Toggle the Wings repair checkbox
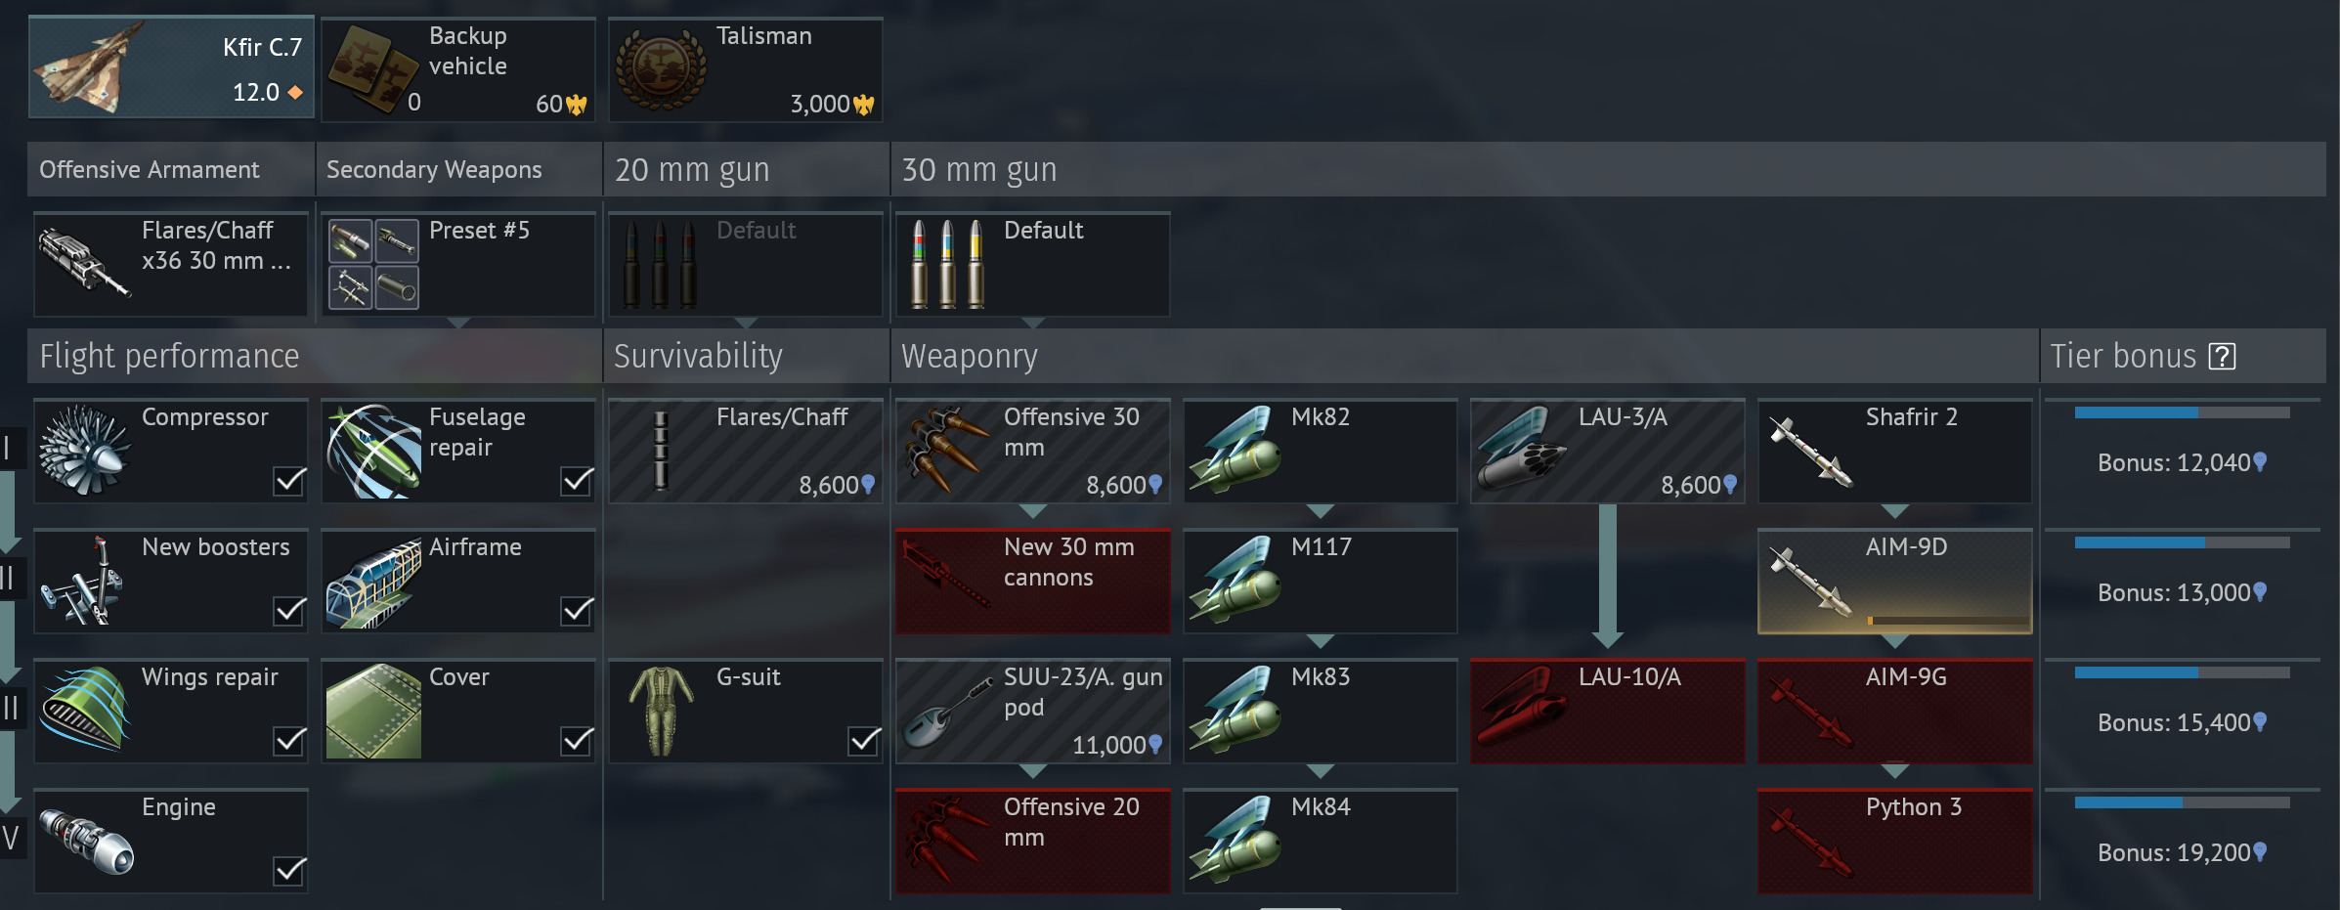This screenshot has width=2340, height=910. click(x=289, y=740)
